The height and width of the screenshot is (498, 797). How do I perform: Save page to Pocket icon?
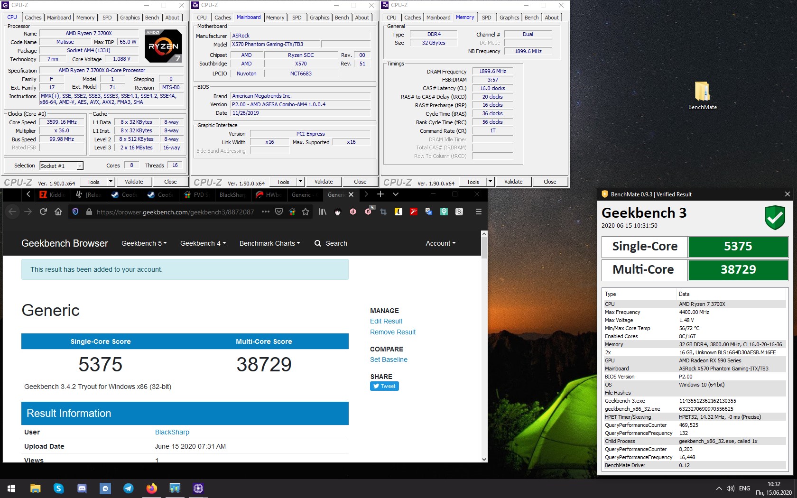point(279,212)
